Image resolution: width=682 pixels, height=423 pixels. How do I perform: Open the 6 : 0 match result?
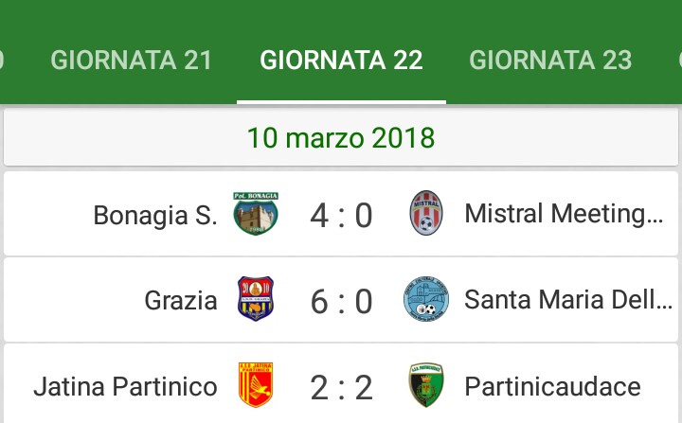(341, 302)
